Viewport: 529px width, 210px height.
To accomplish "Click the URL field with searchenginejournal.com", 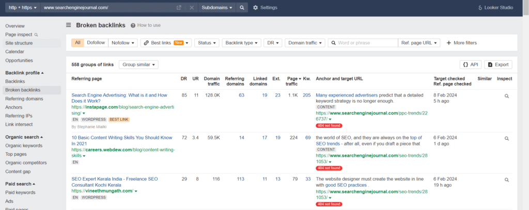I will (x=108, y=7).
